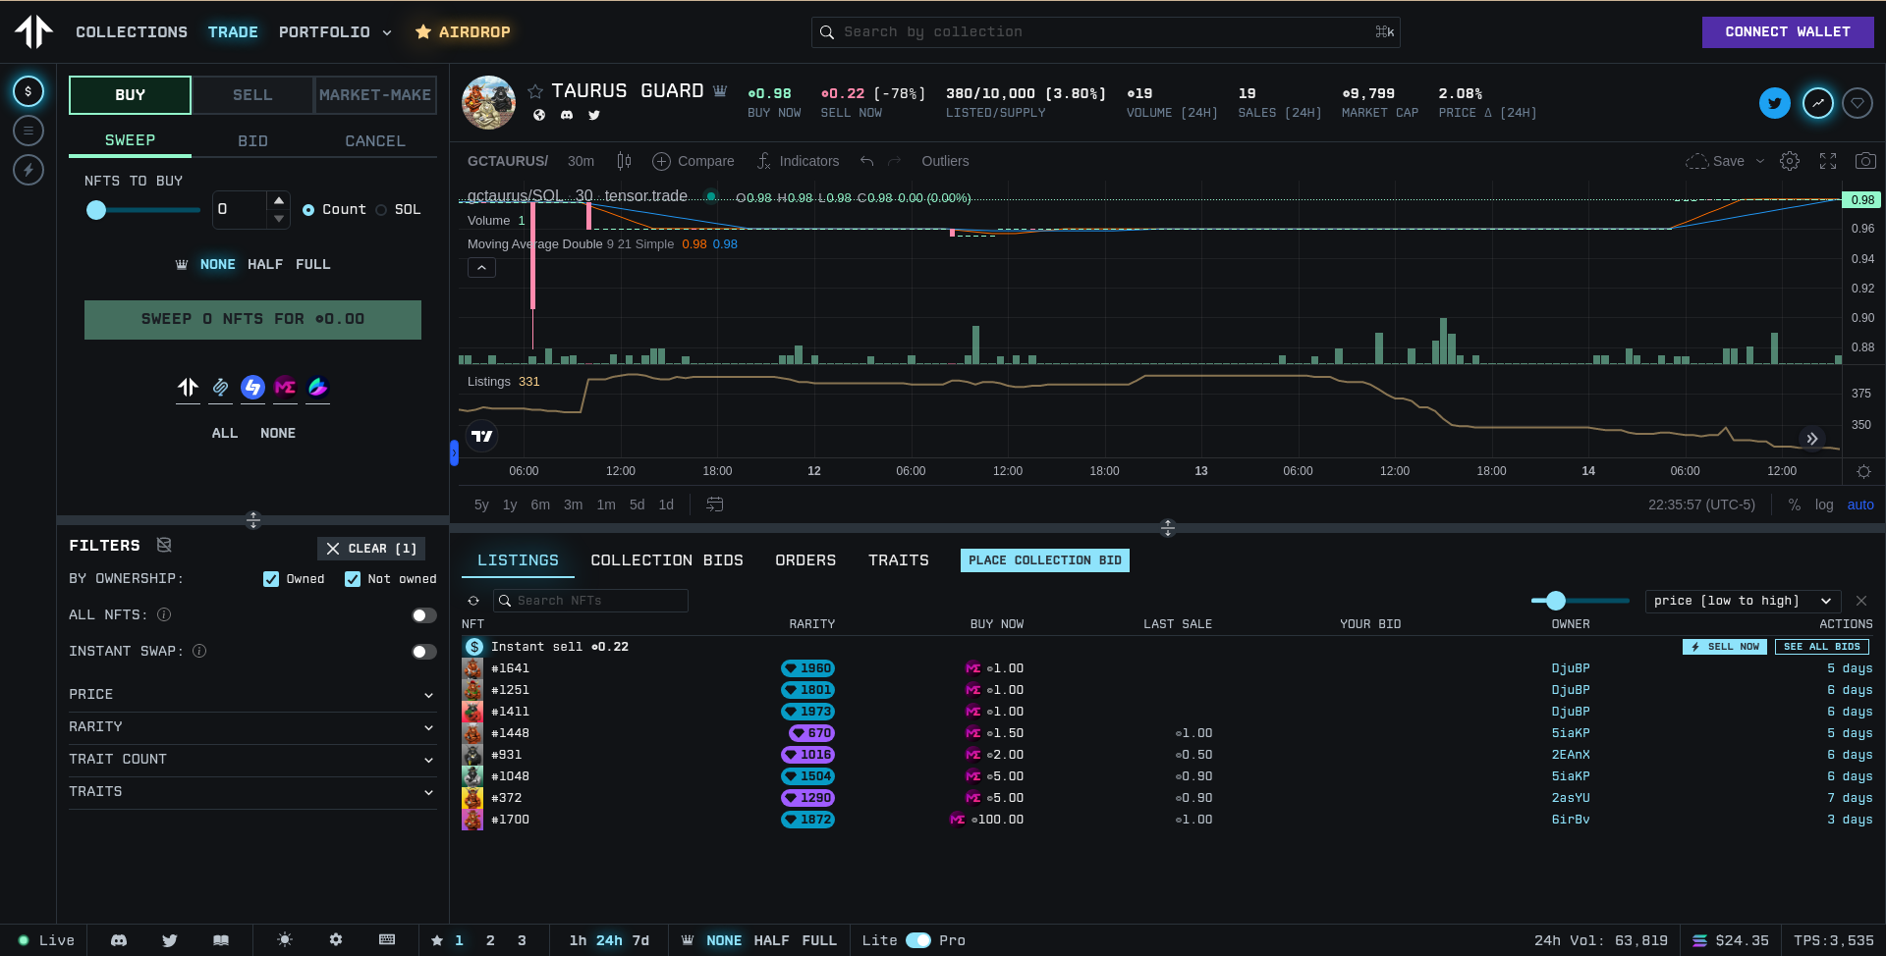Toggle the Owned checkbox
Viewport: 1886px width, 956px height.
click(271, 579)
